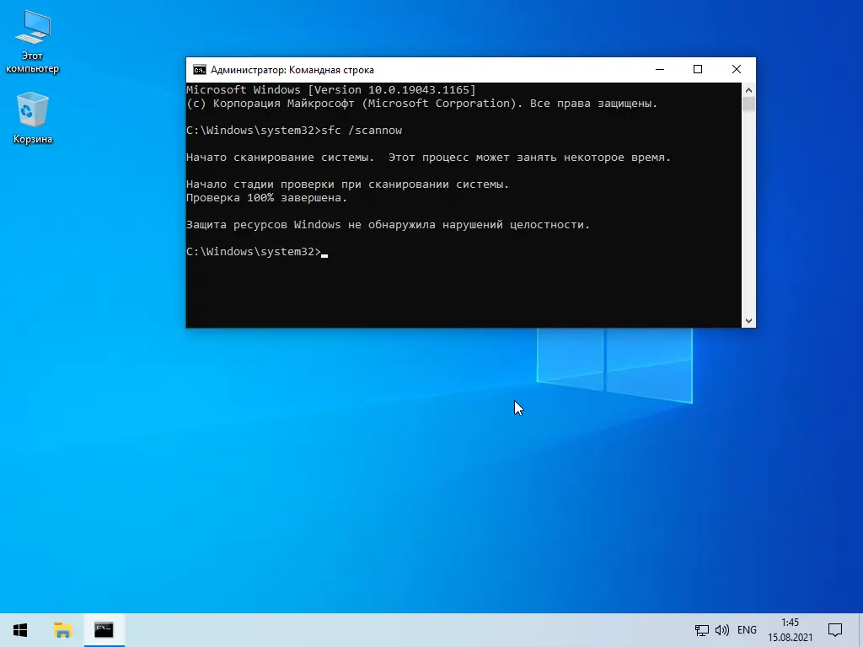
Task: Click 'Microsoft Windows [Version 10.0.19043.1165]' line
Action: tap(330, 89)
